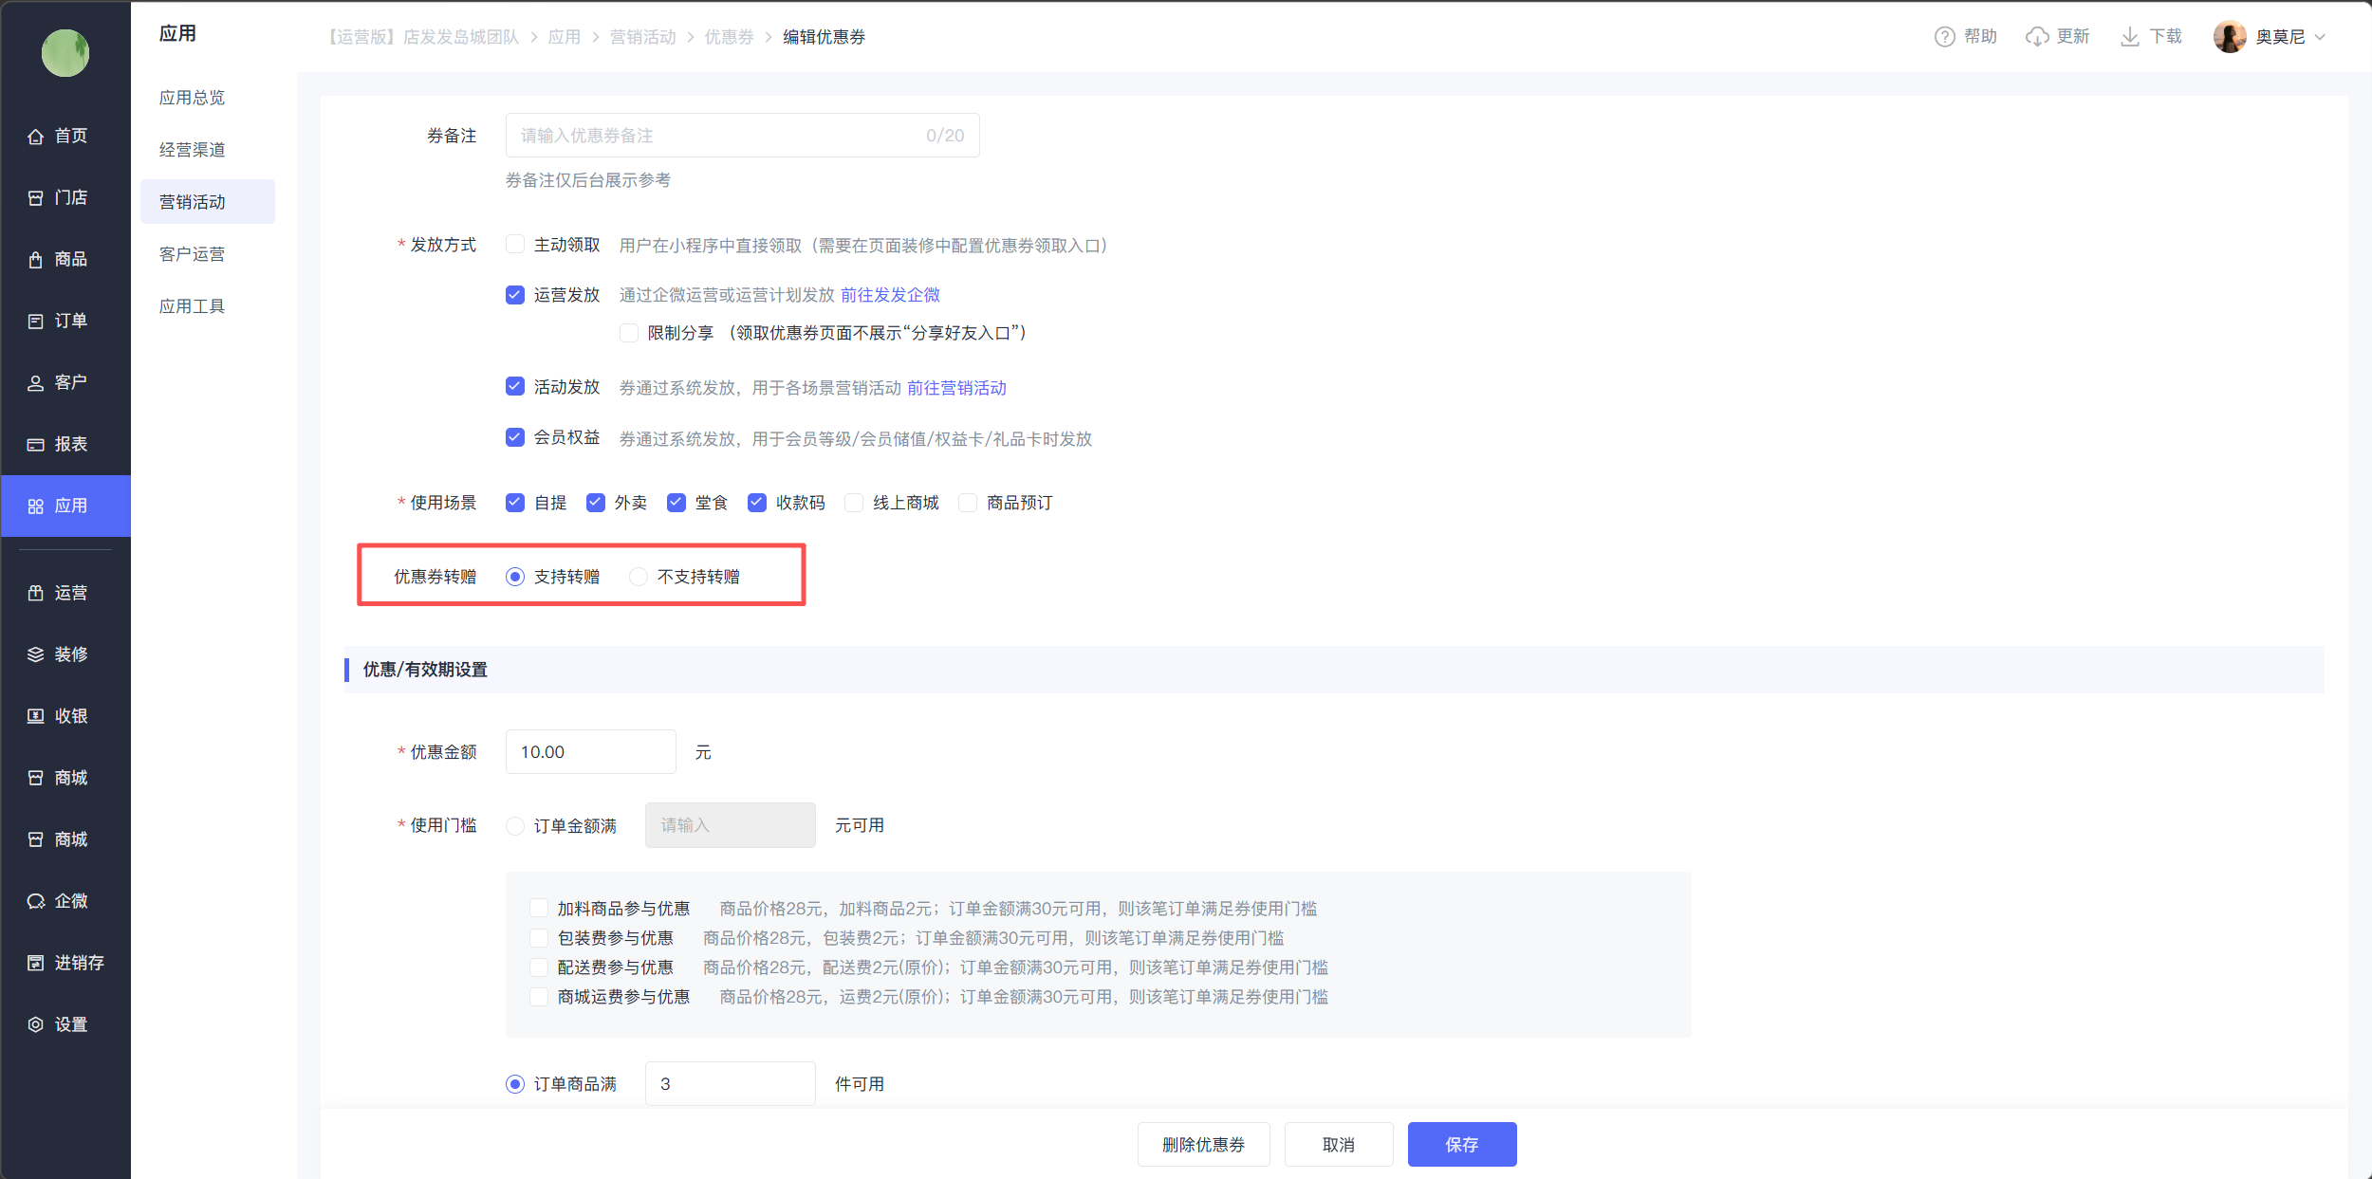Follow the 前往营销活动 link
This screenshot has height=1179, width=2372.
pos(956,388)
